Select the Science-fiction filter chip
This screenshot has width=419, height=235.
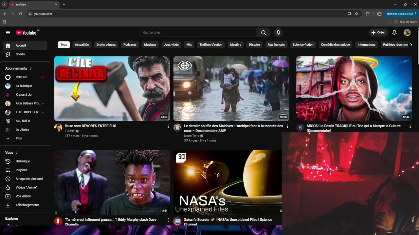303,45
